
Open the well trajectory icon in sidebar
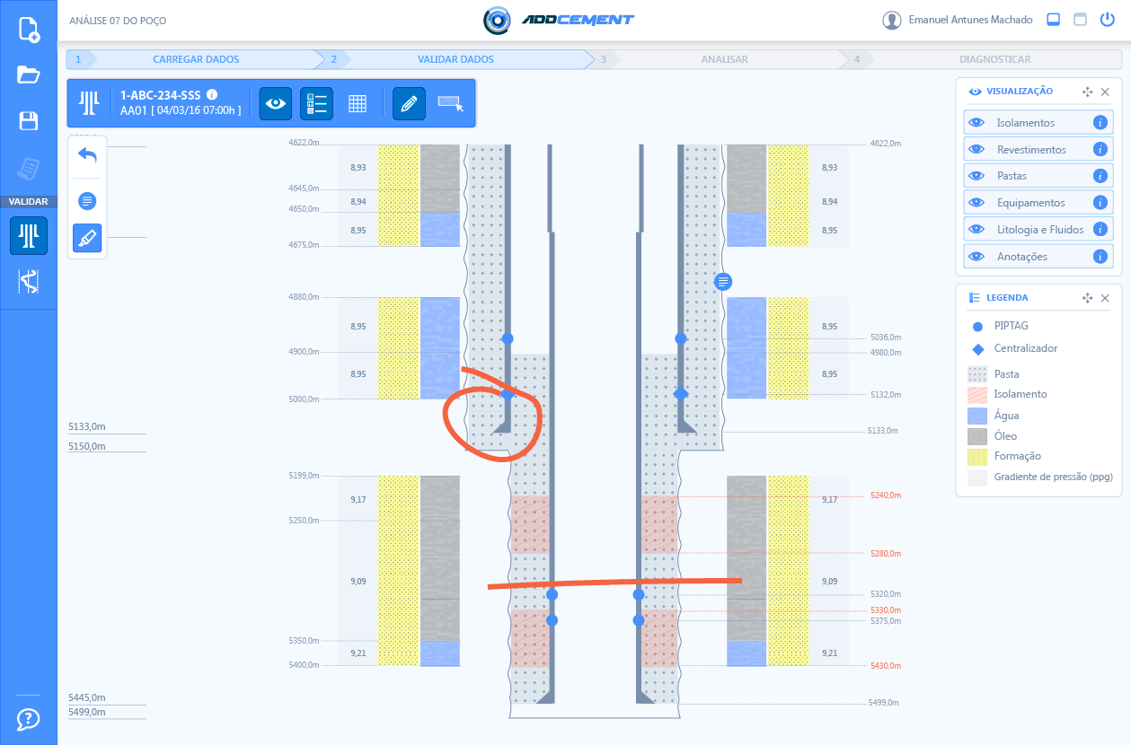tap(29, 282)
